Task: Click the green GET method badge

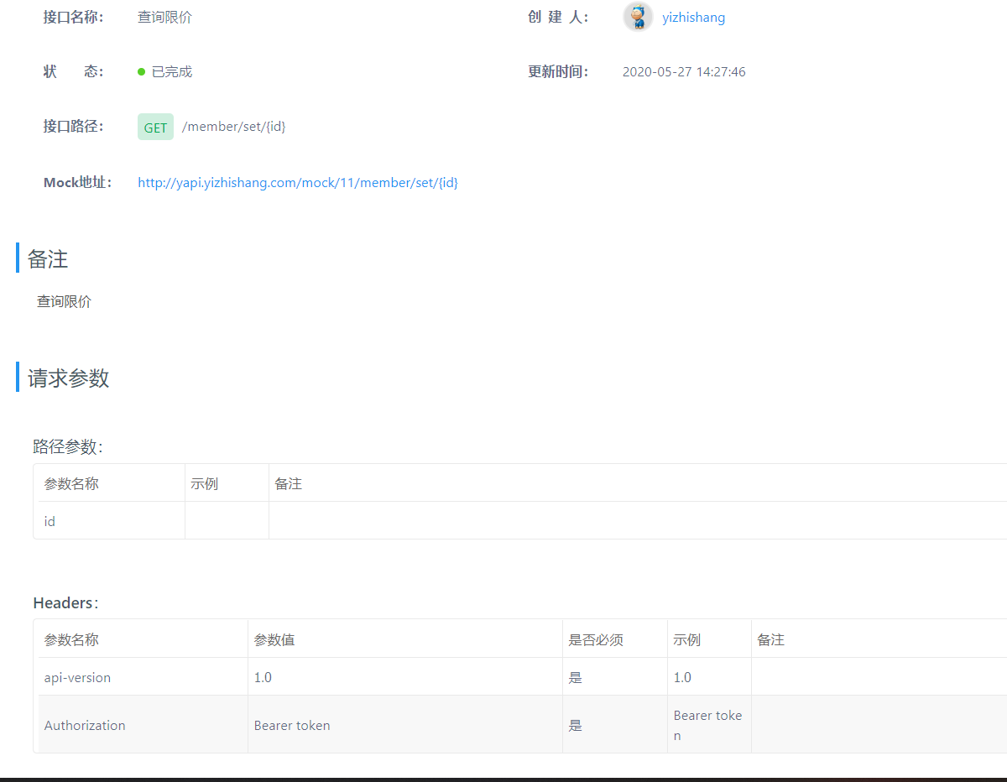Action: tap(155, 127)
